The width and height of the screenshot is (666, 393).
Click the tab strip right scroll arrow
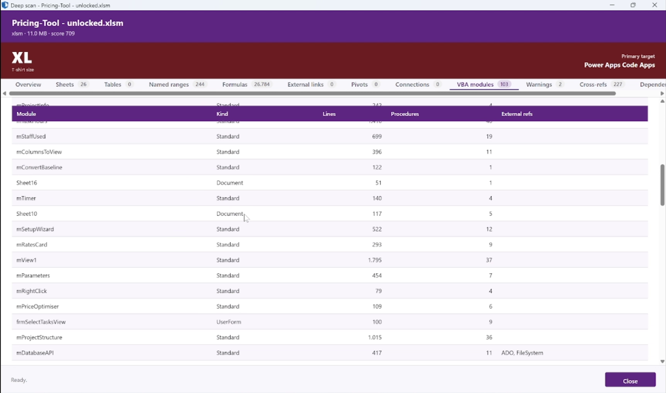point(662,93)
